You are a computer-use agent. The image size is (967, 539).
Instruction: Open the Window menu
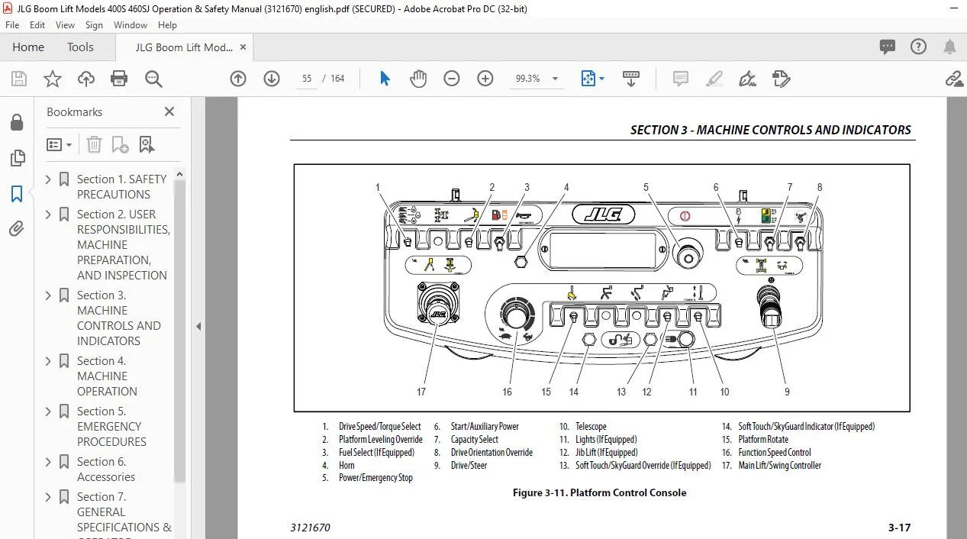(131, 25)
